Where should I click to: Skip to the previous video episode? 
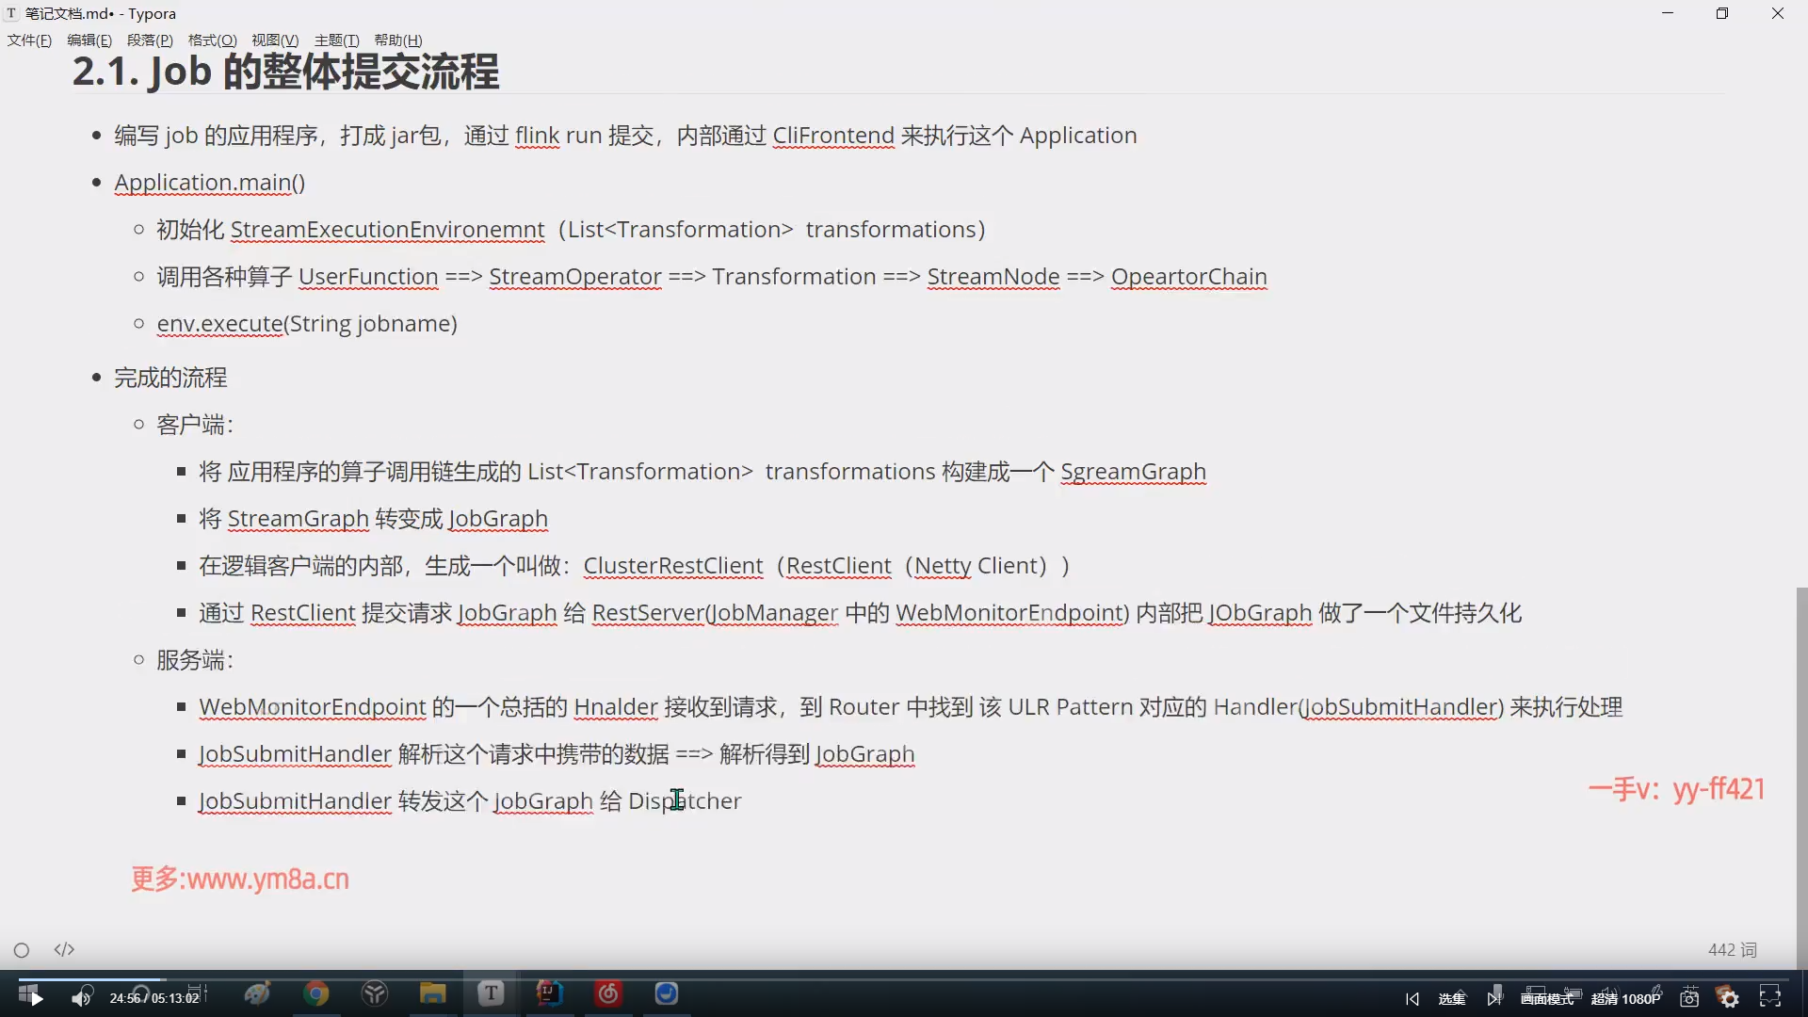1412,998
